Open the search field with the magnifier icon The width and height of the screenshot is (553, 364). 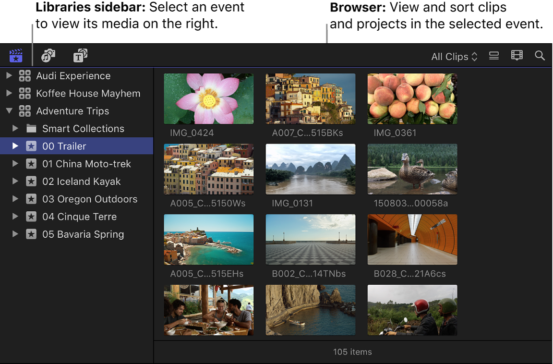(540, 55)
